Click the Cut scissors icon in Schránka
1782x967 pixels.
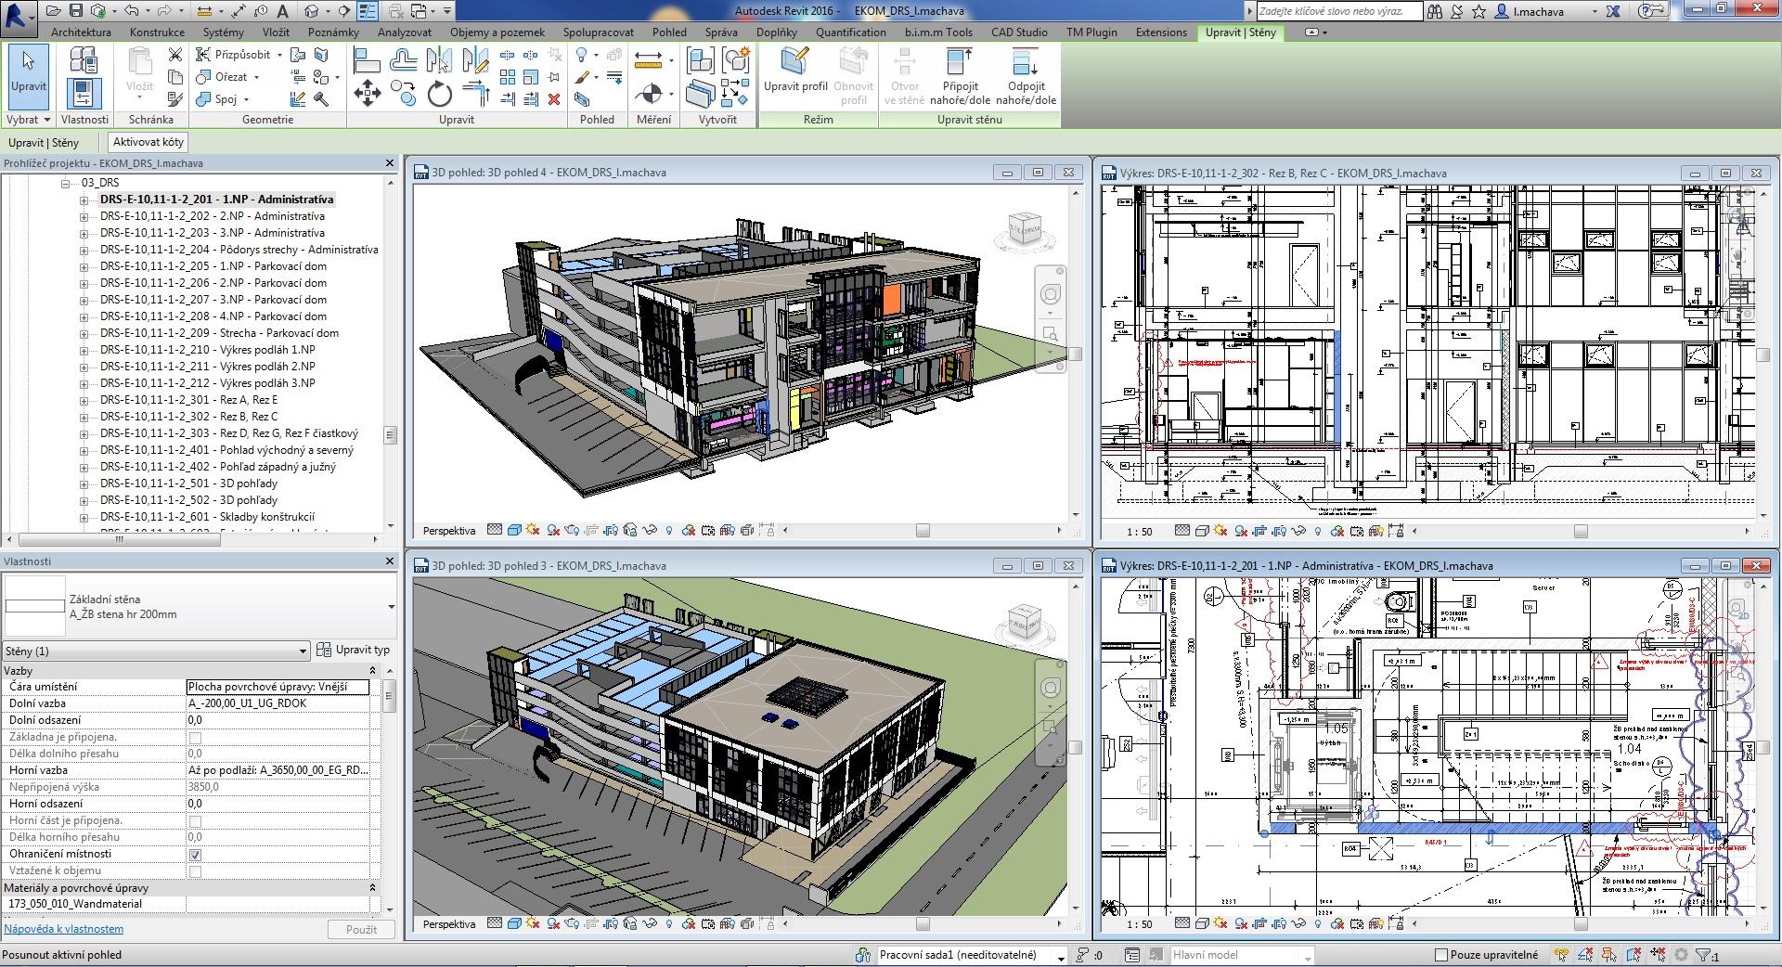[x=174, y=55]
